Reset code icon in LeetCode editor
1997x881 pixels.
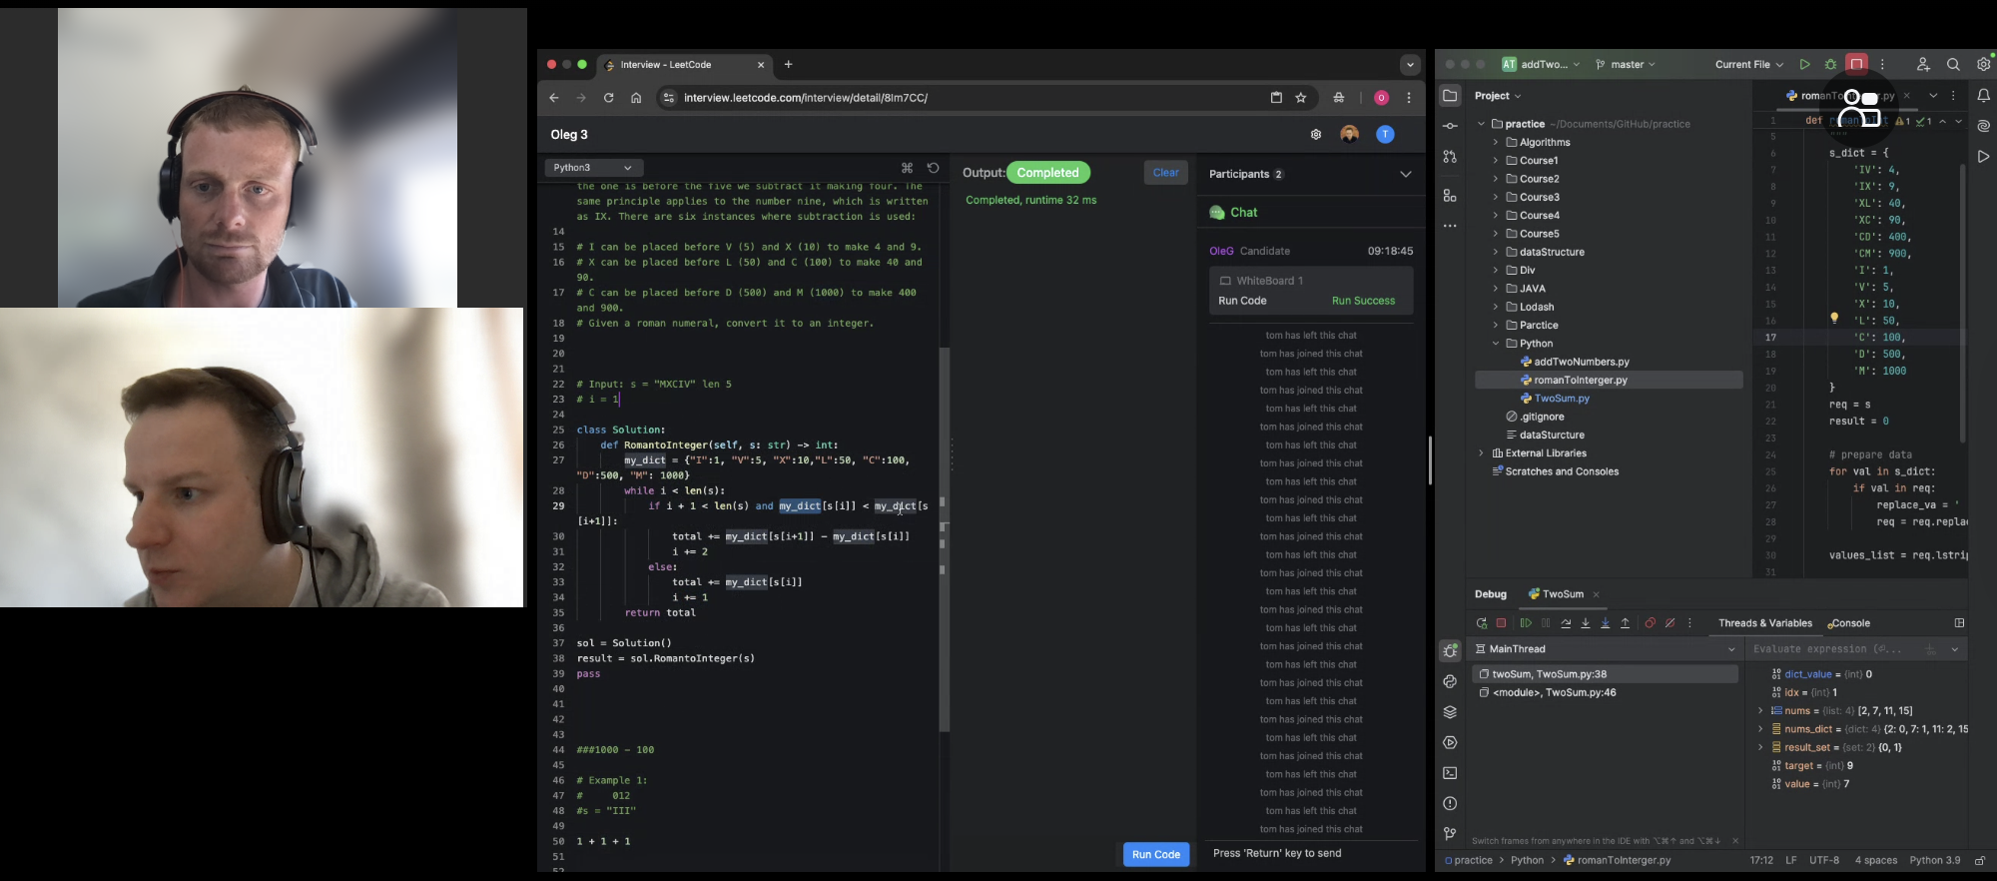coord(933,168)
